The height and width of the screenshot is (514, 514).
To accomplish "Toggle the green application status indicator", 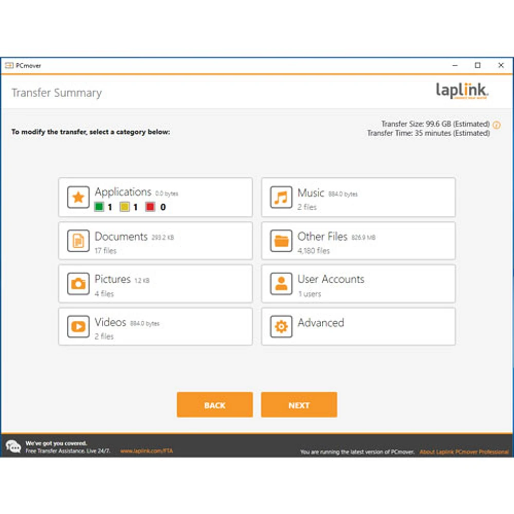I will (x=99, y=207).
